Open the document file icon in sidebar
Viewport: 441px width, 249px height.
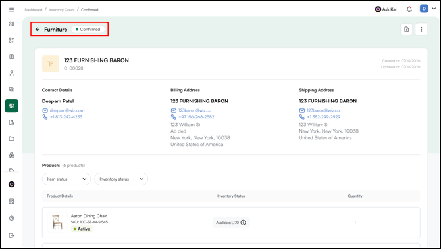[12, 122]
